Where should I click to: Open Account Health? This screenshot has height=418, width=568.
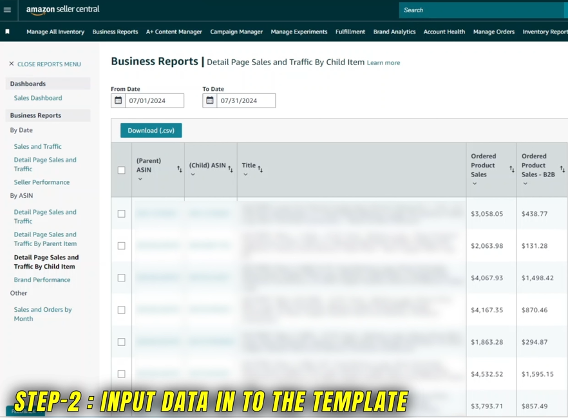pyautogui.click(x=444, y=32)
